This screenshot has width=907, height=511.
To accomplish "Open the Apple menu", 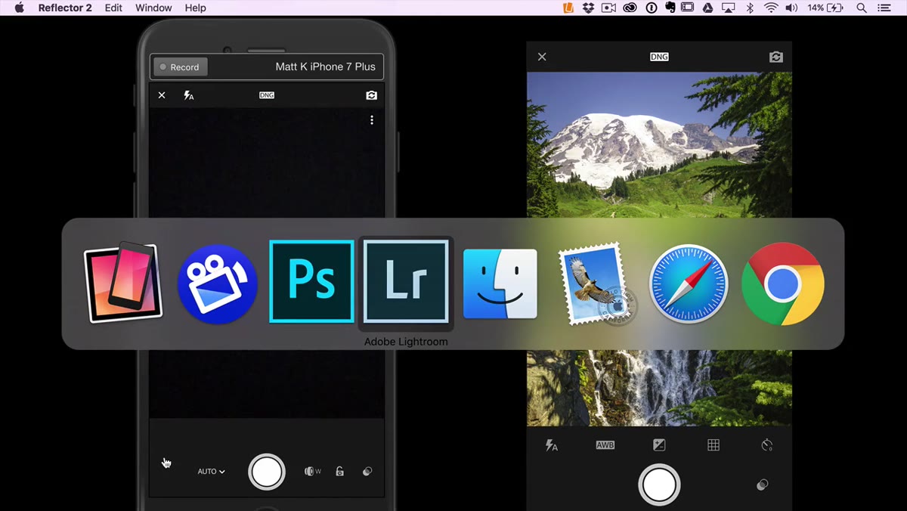I will point(20,8).
